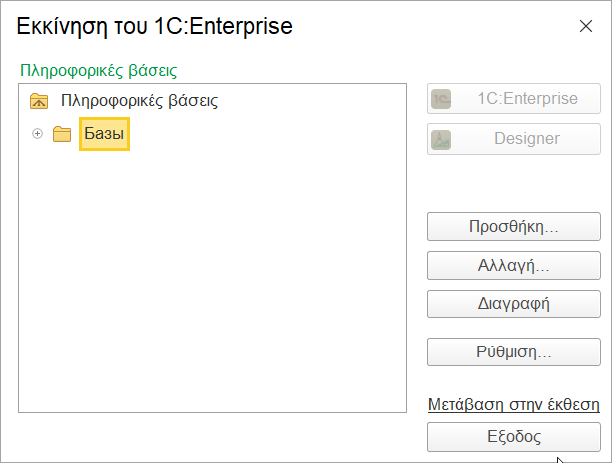Screen dimensions: 612x463
Task: Open Designer mode button
Action: coord(513,139)
